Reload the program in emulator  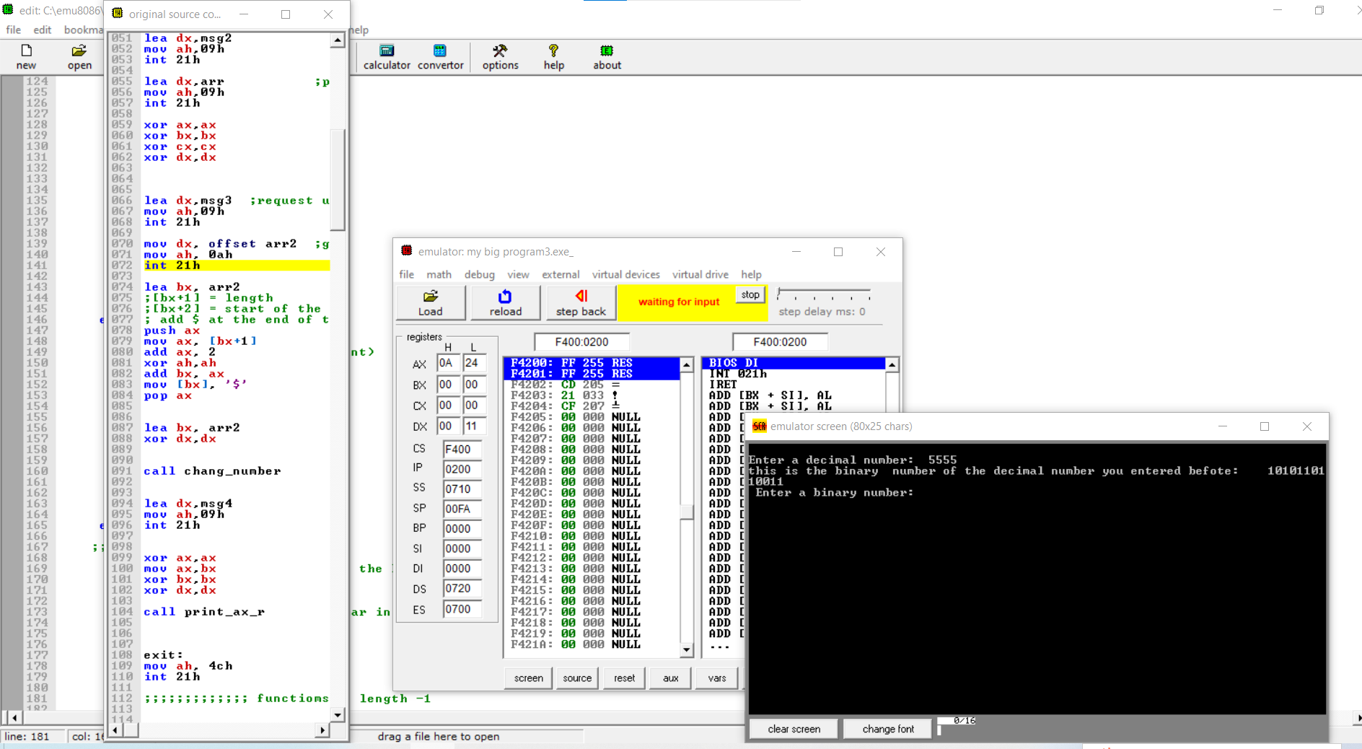point(505,303)
